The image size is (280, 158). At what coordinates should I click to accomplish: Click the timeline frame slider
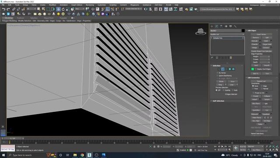point(13,139)
